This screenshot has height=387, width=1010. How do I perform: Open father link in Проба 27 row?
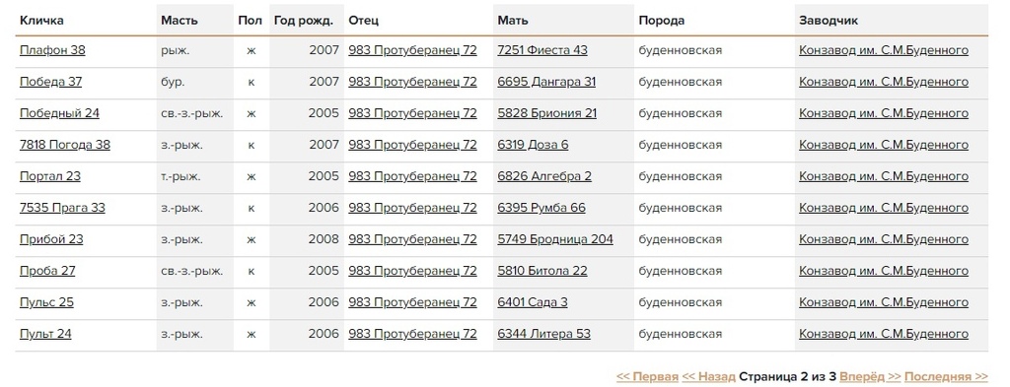[412, 271]
